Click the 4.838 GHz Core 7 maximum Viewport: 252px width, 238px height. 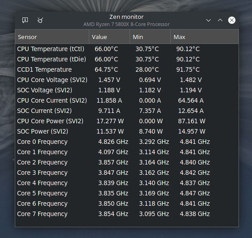click(195, 214)
